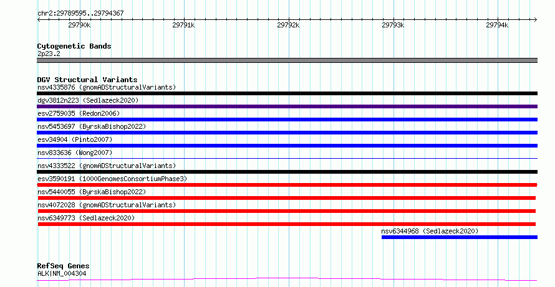Open variant nsv4335876 label
Image resolution: width=555 pixels, height=287 pixels.
pyautogui.click(x=107, y=87)
